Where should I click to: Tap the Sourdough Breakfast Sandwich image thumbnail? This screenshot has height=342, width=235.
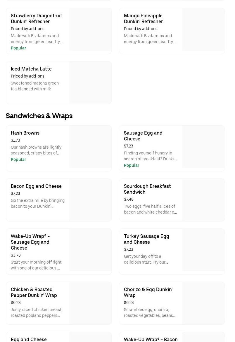coord(204,200)
